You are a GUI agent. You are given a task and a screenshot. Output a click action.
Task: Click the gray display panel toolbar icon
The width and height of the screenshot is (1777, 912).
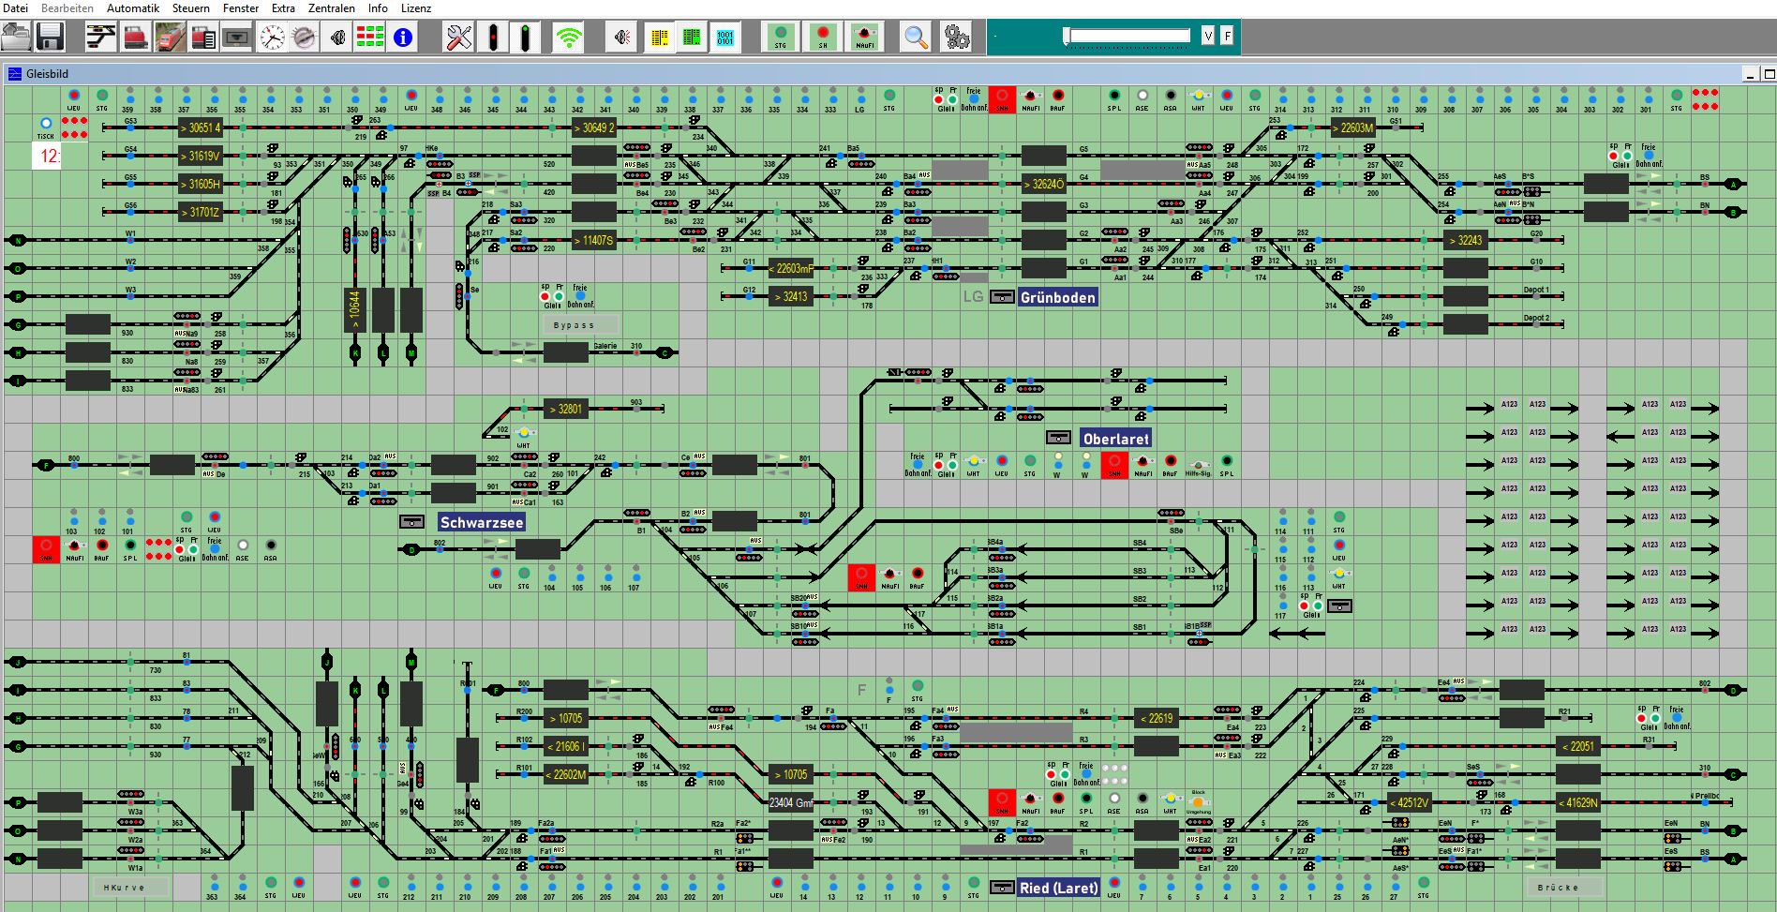pos(237,37)
